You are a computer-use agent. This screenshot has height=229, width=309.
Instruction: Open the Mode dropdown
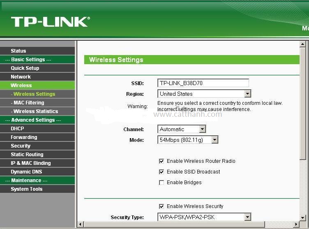[188, 140]
